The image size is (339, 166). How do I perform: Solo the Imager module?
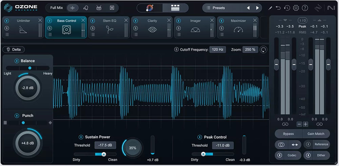[x=179, y=28]
